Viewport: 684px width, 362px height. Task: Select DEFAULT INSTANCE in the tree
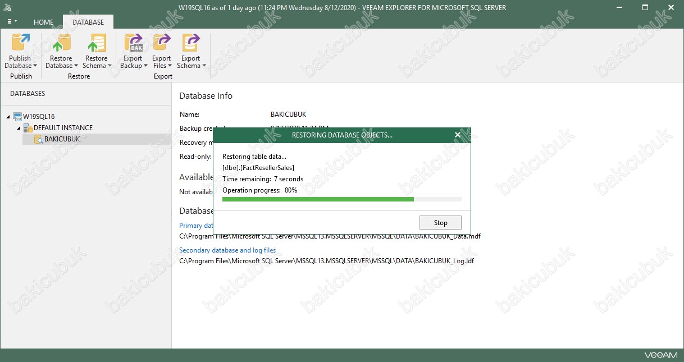pyautogui.click(x=63, y=128)
